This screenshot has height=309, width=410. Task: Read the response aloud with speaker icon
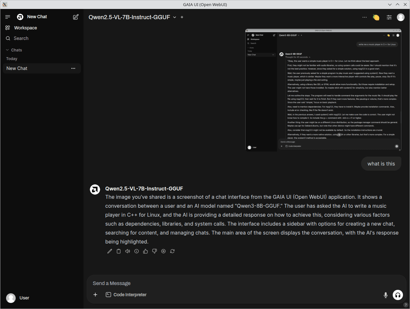pyautogui.click(x=128, y=251)
